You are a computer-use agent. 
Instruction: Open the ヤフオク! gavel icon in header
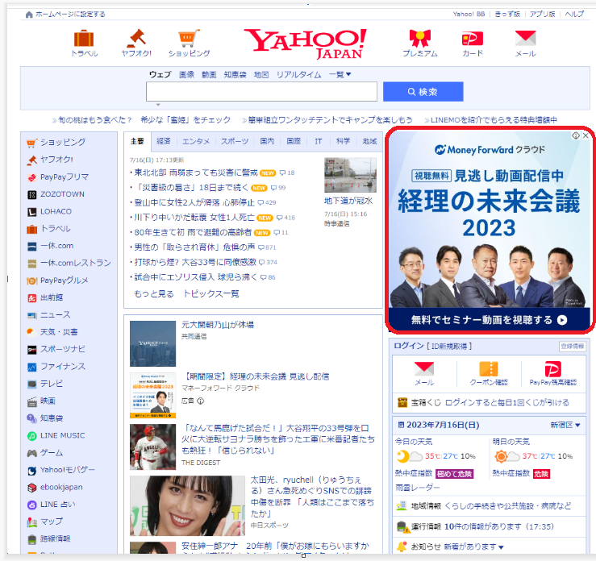coord(136,39)
